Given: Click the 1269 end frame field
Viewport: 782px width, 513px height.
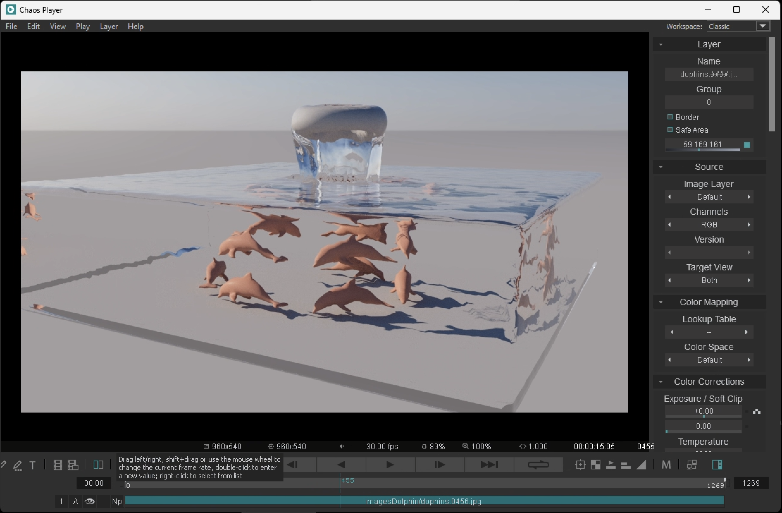Looking at the screenshot, I should click(x=751, y=483).
